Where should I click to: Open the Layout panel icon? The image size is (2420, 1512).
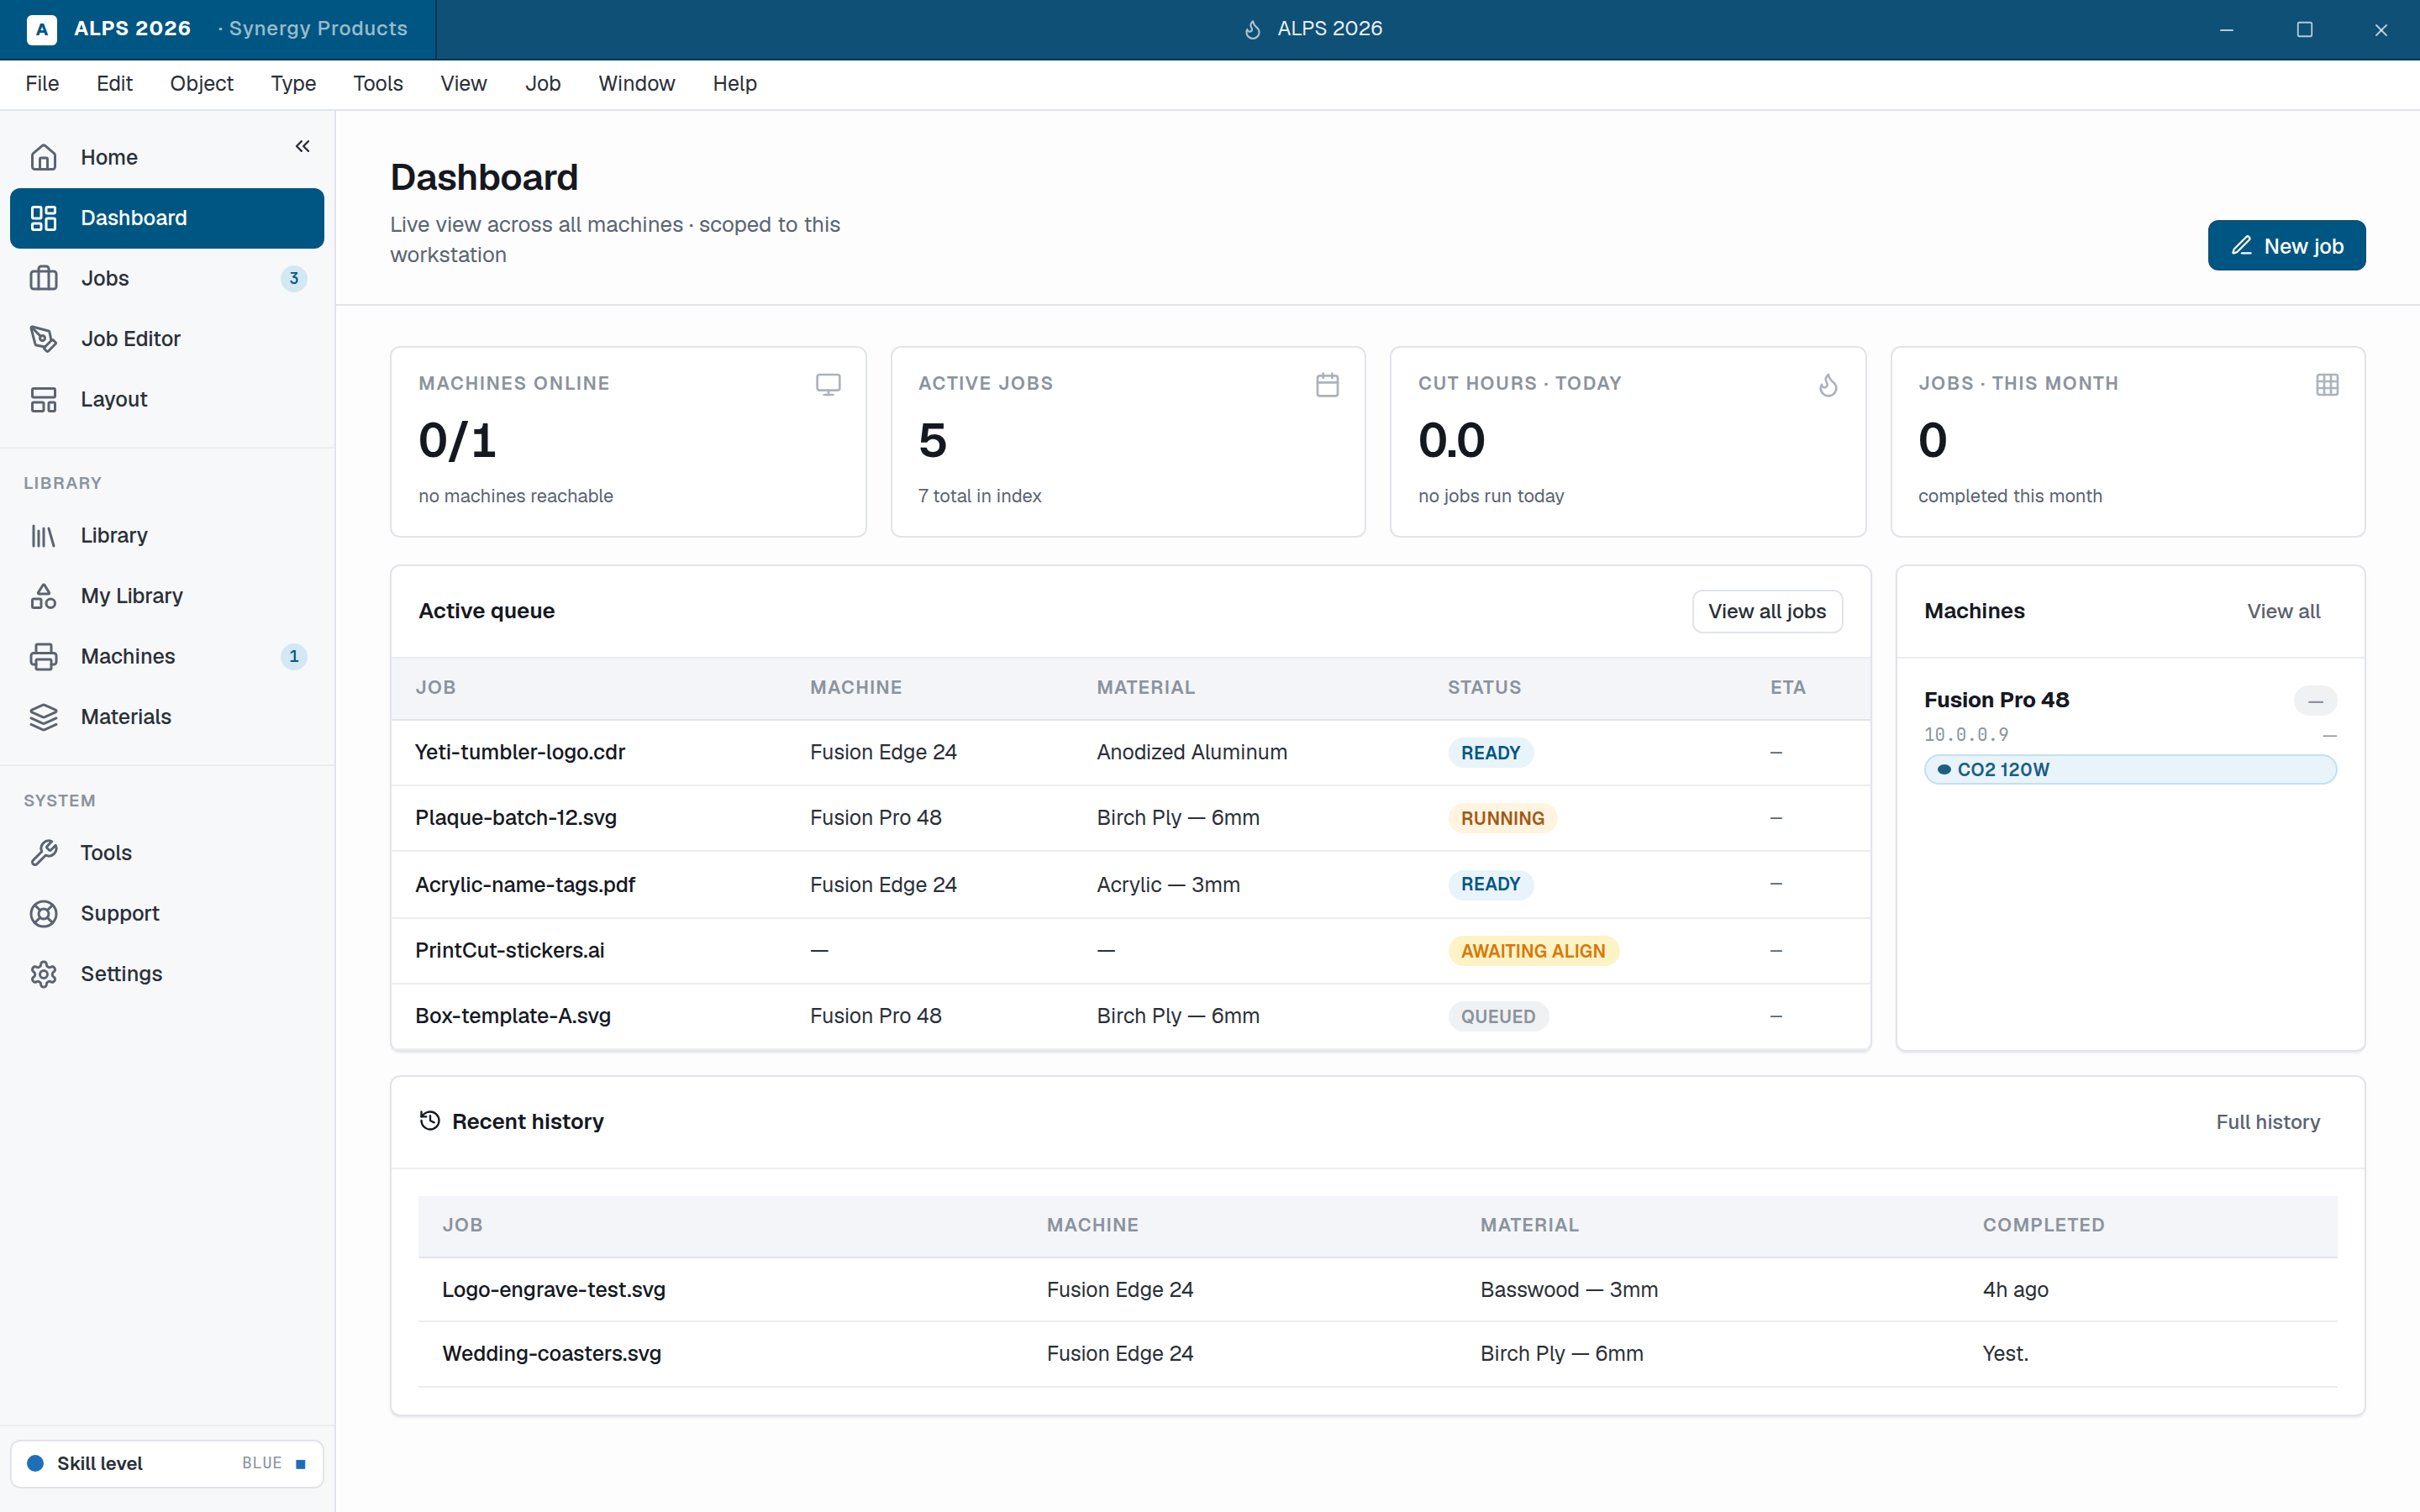coord(44,399)
